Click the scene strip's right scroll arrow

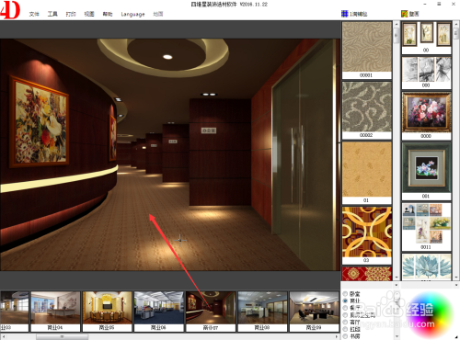(337, 336)
